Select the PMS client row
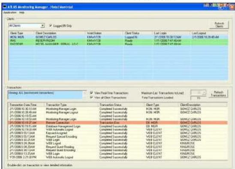Viewport: 235px width, 169px height. point(118,40)
